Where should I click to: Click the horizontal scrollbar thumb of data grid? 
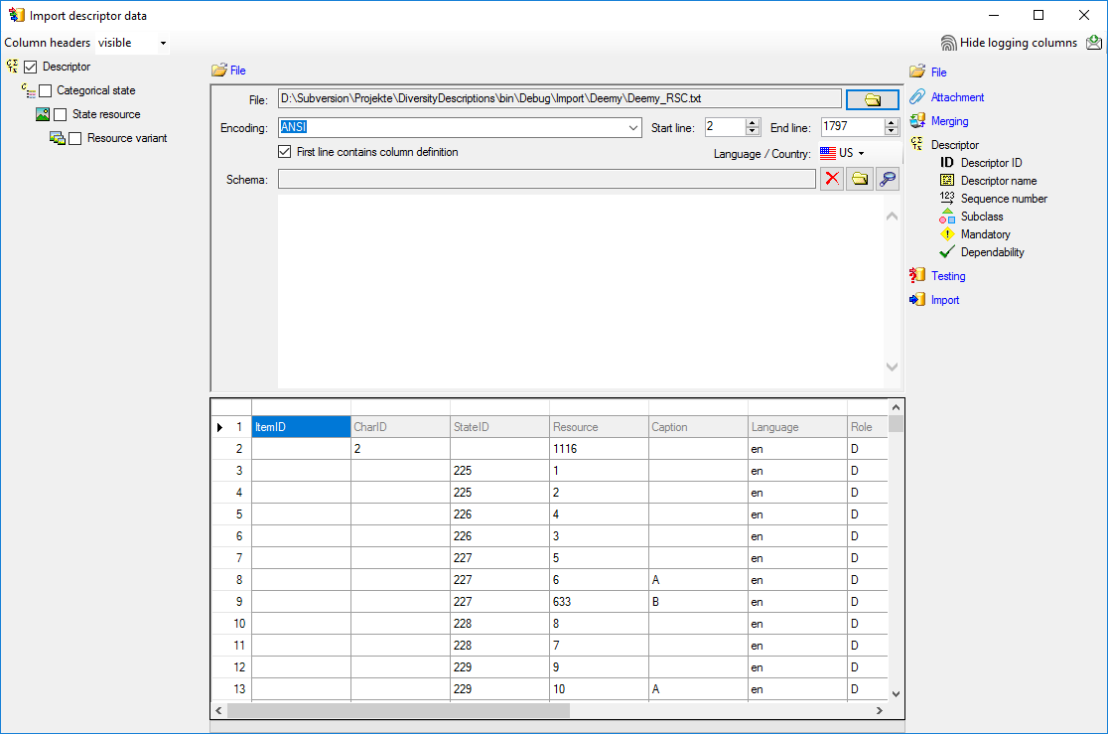pyautogui.click(x=398, y=711)
